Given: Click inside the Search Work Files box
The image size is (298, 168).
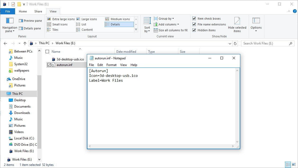Looking at the screenshot, I should (x=265, y=43).
